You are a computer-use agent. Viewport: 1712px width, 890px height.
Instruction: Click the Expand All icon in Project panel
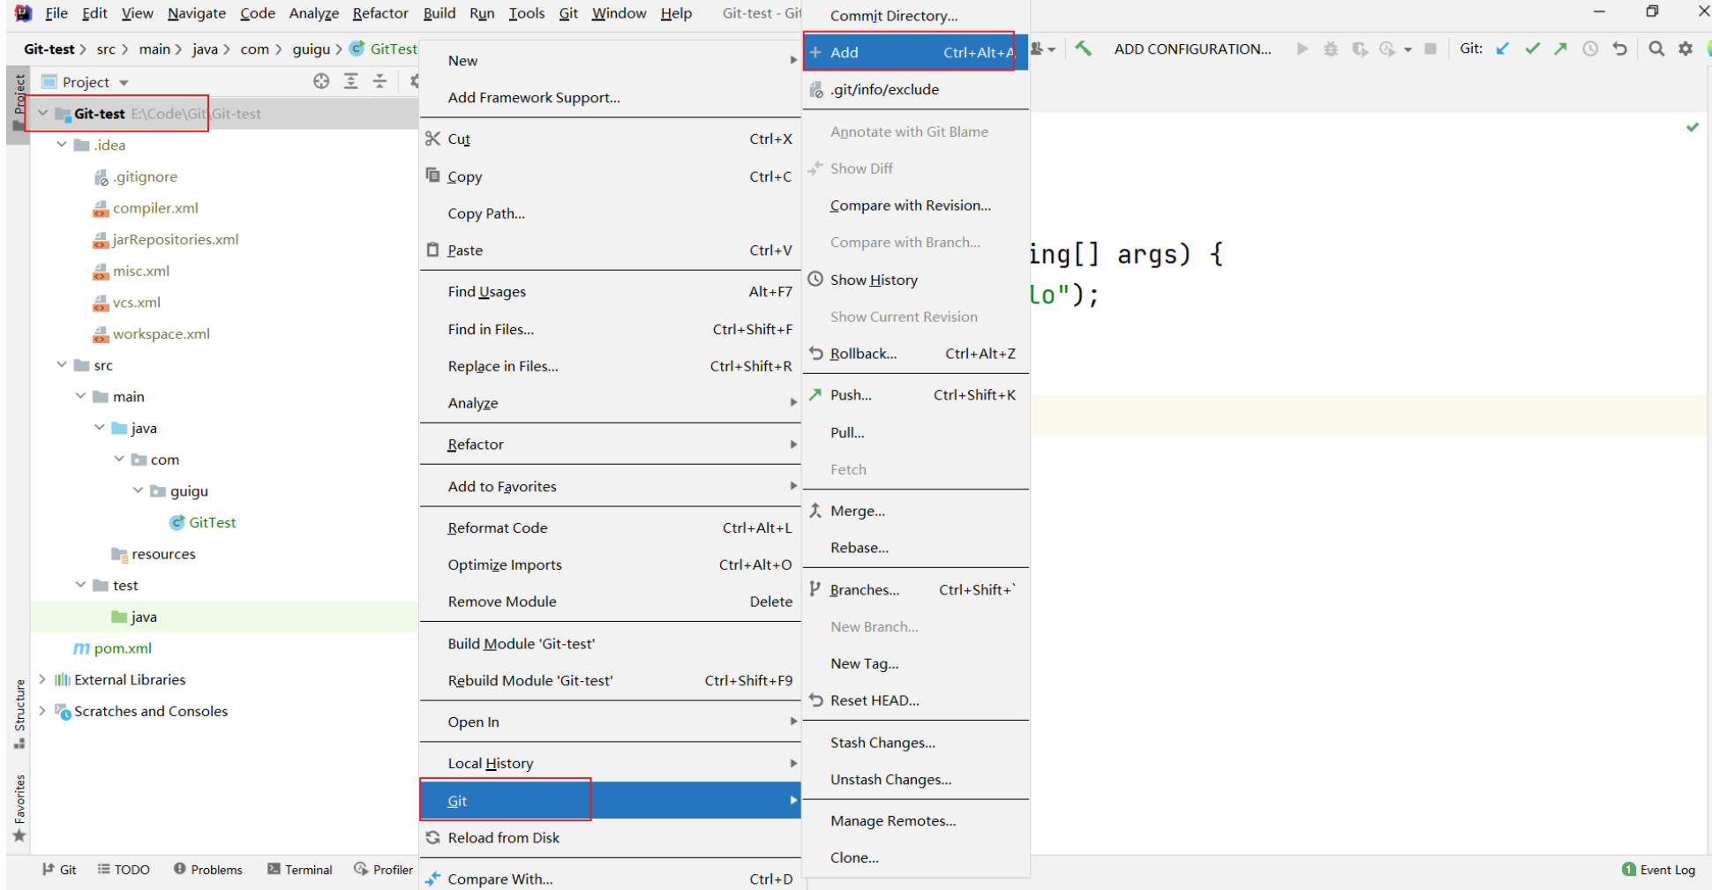[350, 81]
